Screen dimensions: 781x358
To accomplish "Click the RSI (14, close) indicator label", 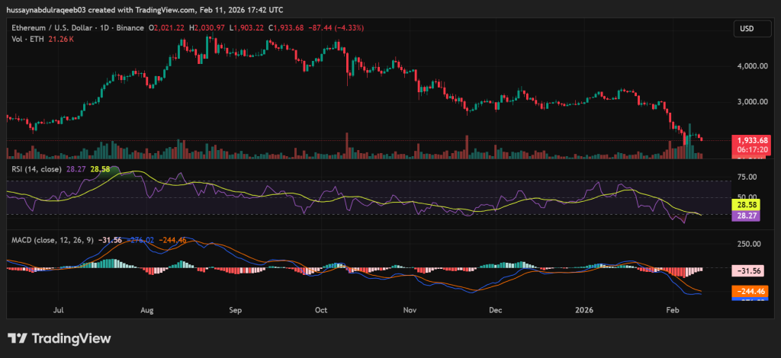I will 37,168.
